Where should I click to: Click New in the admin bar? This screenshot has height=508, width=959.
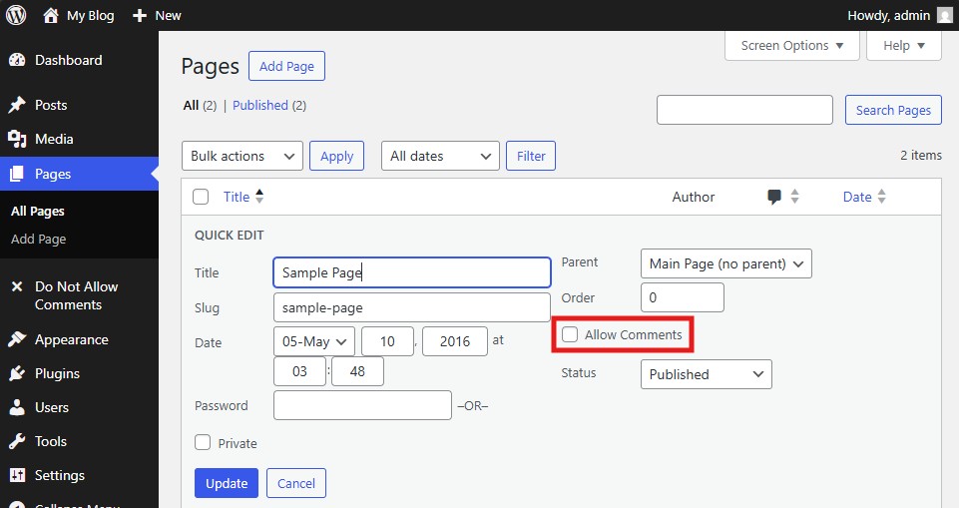point(169,16)
